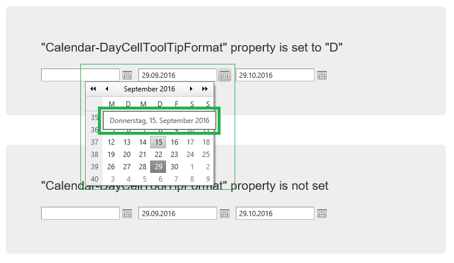
Task: Click the empty bottom date input field
Action: (80, 213)
